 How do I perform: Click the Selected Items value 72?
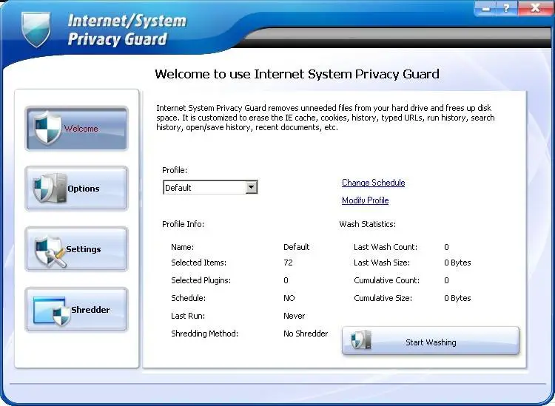(288, 263)
